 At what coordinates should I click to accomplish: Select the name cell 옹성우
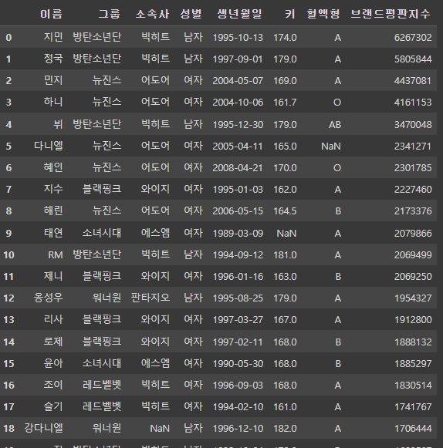[49, 298]
